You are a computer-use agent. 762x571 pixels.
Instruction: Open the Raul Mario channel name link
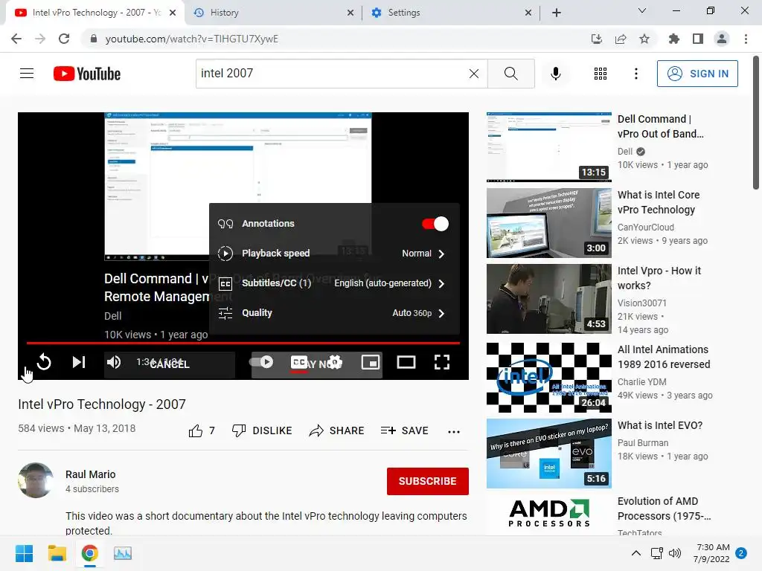pyautogui.click(x=90, y=474)
